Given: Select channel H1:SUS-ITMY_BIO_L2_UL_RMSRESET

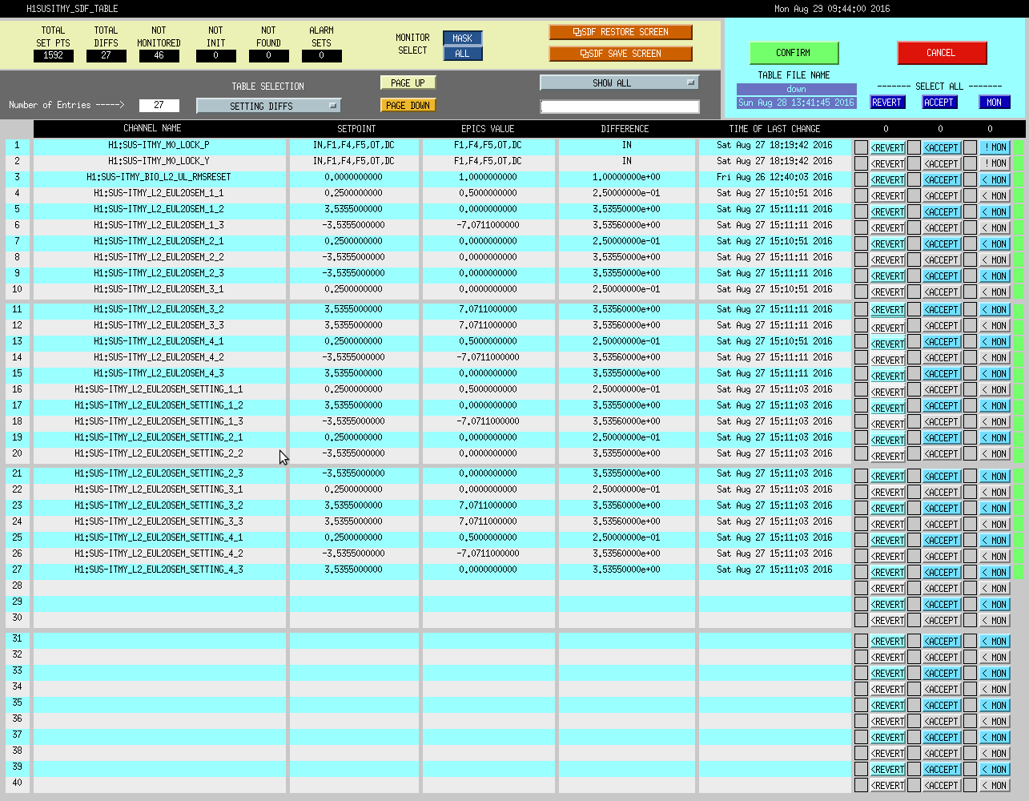Looking at the screenshot, I should tap(159, 177).
